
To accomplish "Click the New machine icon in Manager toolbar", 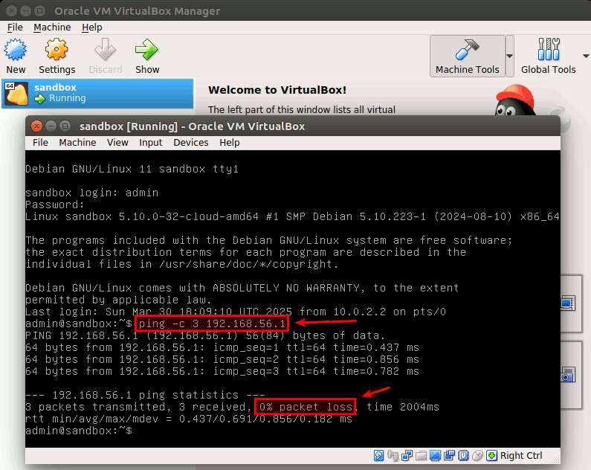I will pyautogui.click(x=16, y=49).
